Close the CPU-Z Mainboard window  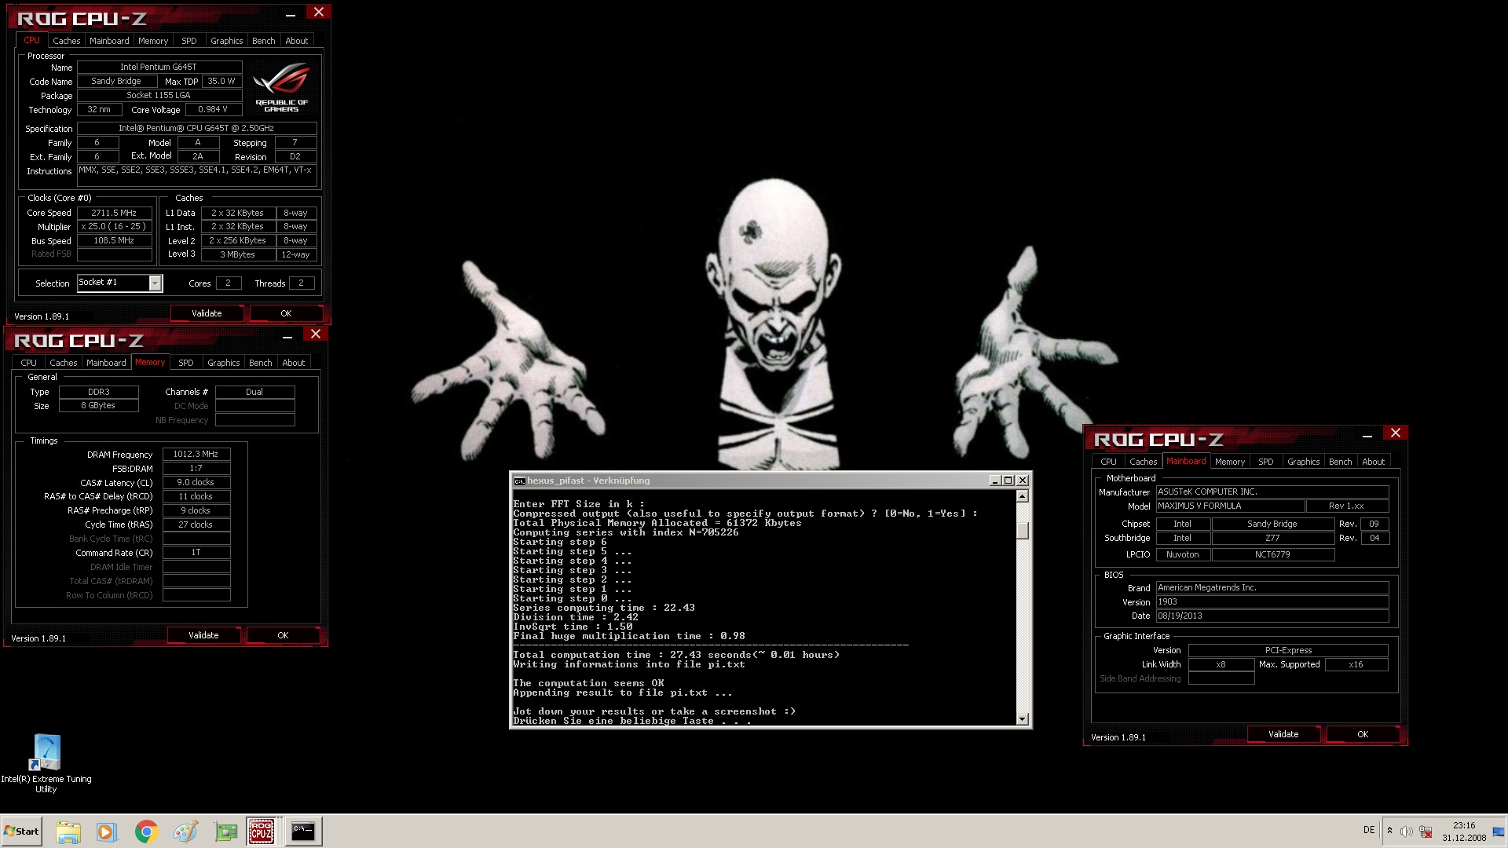coord(1395,433)
